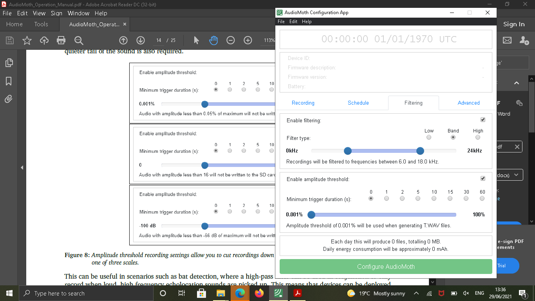Open Acrobat find text magnifier
Viewport: 535px width, 301px height.
click(x=79, y=40)
